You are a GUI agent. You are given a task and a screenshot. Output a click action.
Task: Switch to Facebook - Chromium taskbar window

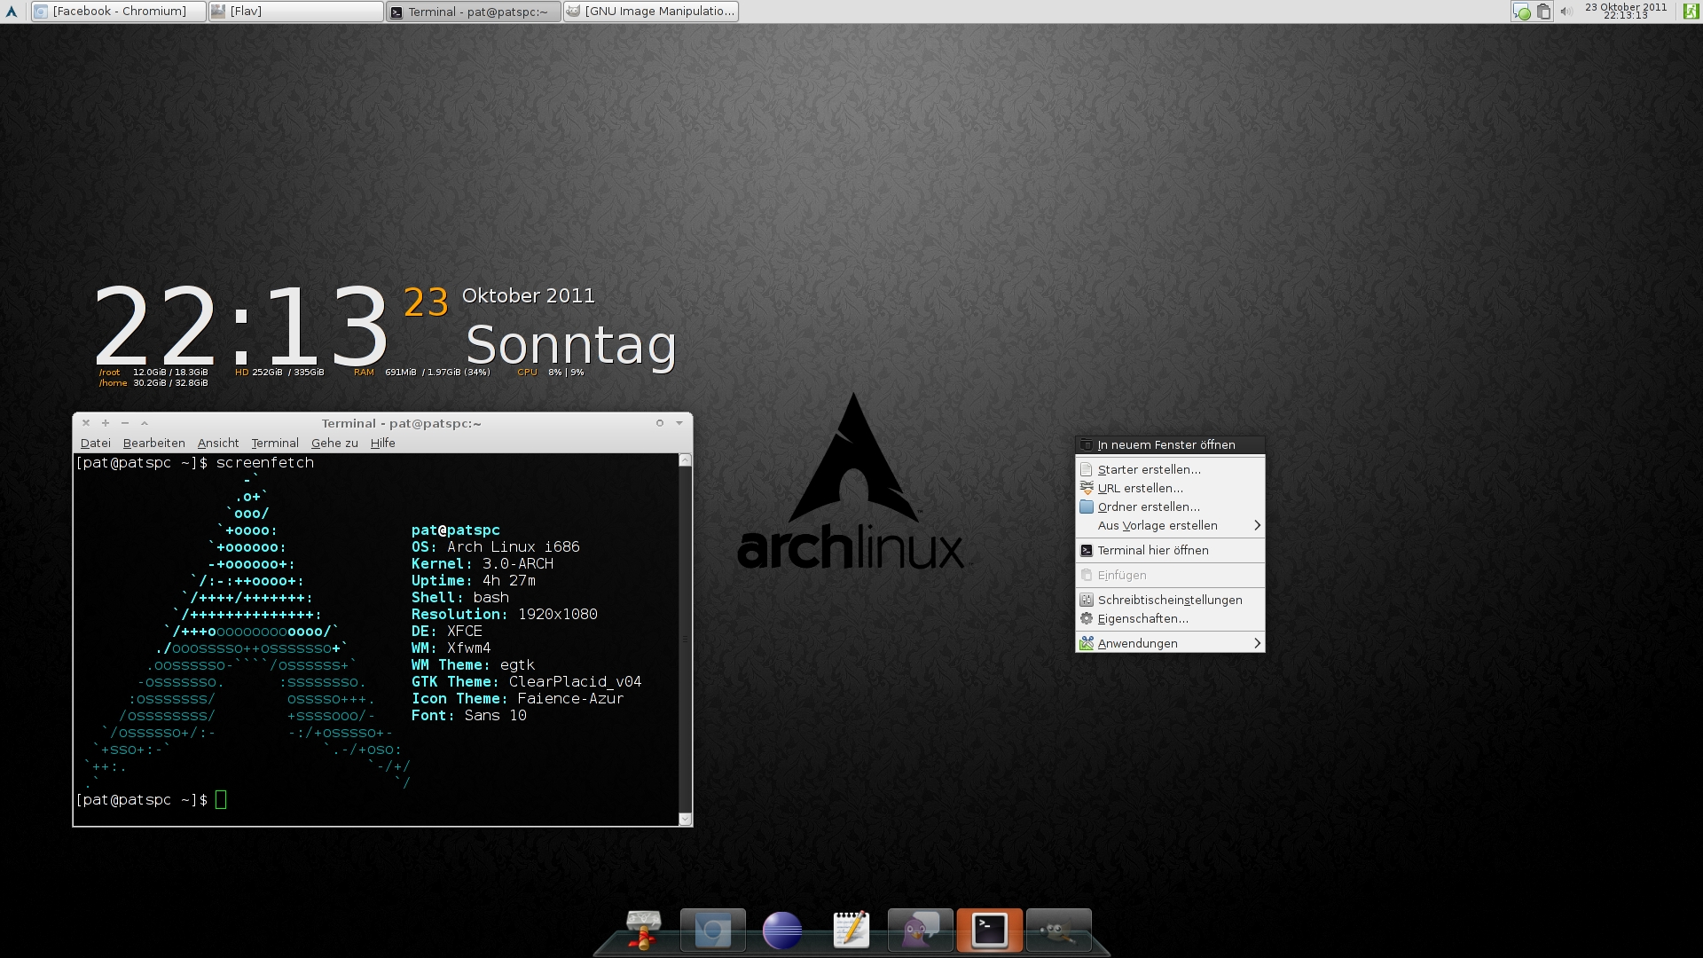tap(119, 12)
